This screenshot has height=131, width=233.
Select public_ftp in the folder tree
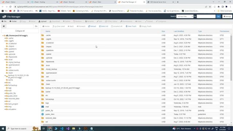(12, 93)
